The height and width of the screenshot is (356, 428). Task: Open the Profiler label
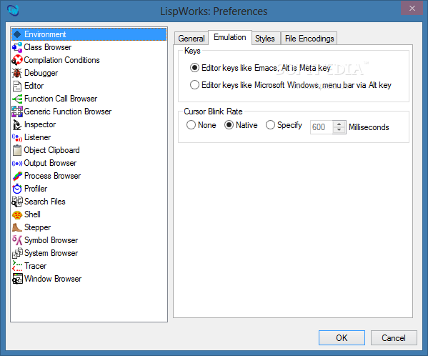click(x=36, y=189)
